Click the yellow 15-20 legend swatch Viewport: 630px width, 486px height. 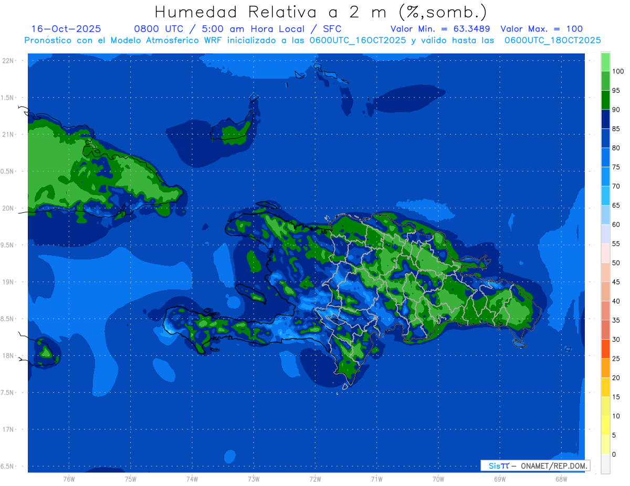(x=605, y=387)
